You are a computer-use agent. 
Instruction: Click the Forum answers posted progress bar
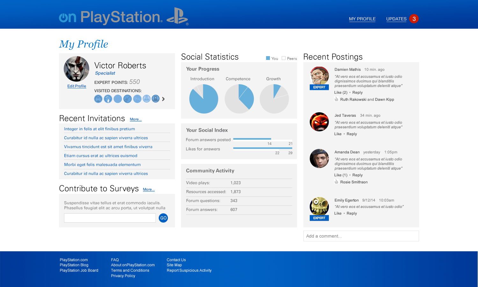point(263,139)
